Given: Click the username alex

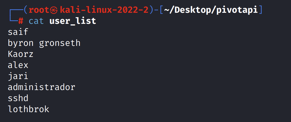Looking at the screenshot, I should tap(18, 65).
